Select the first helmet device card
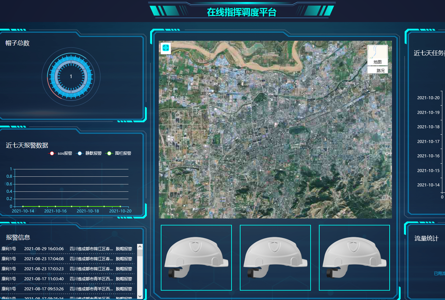Image resolution: width=445 pixels, height=300 pixels. (196, 258)
